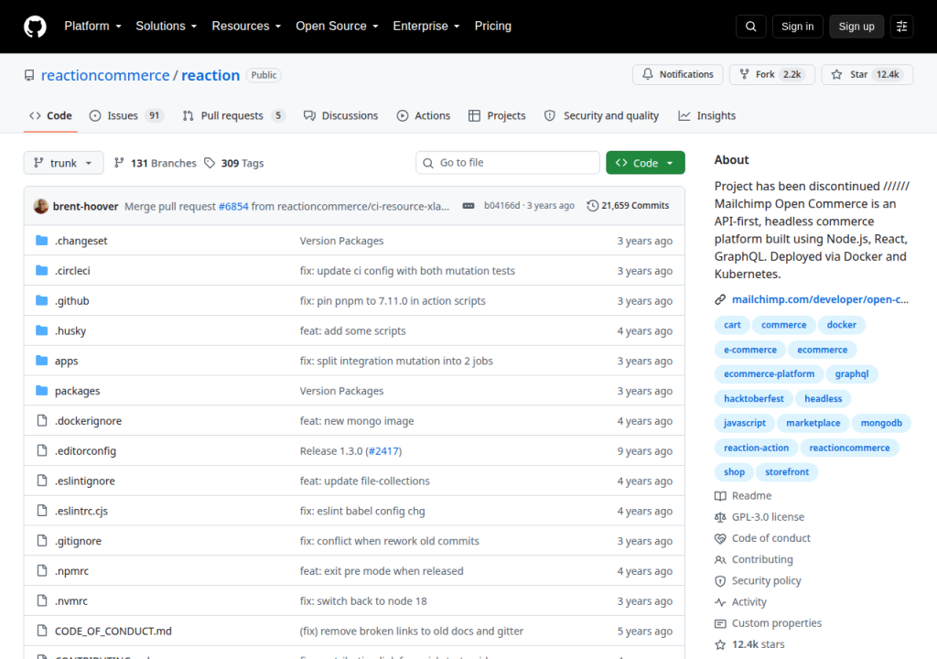This screenshot has height=659, width=937.
Task: Open the green Code dropdown
Action: point(645,163)
